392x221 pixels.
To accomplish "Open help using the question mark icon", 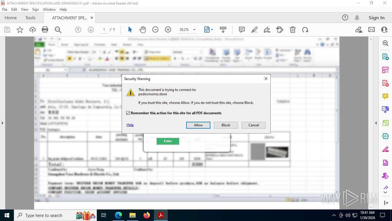I will tap(345, 18).
